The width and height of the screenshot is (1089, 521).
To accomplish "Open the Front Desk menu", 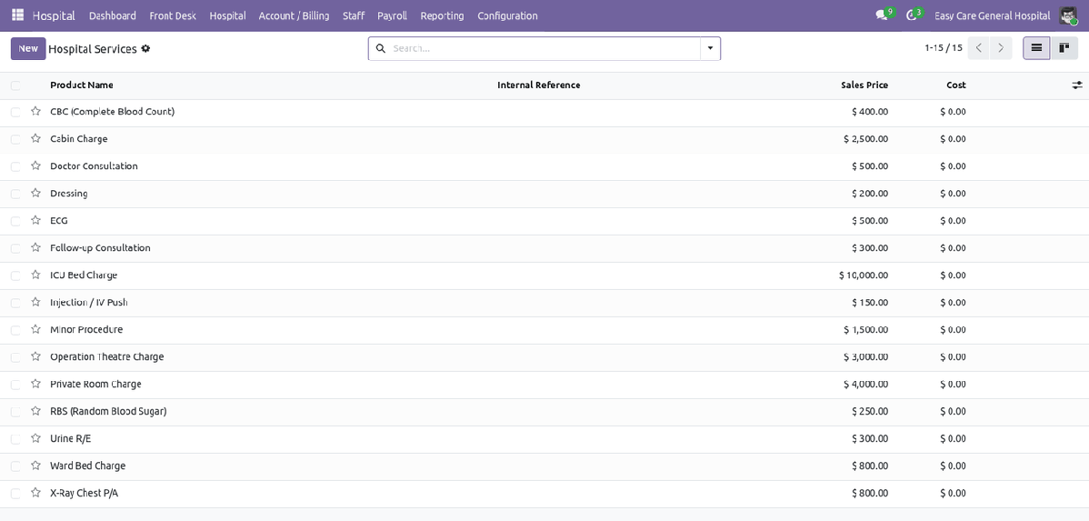I will click(x=172, y=15).
